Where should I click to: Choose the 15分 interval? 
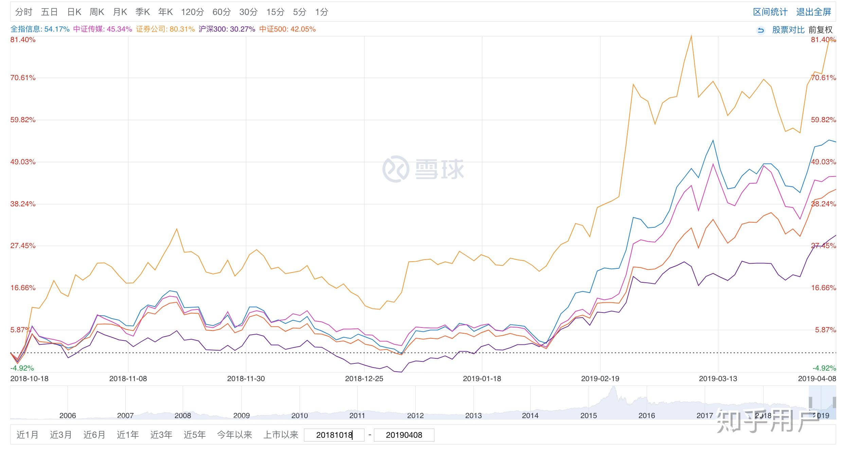click(275, 12)
